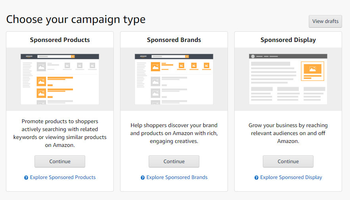Click the Sponsored Products description text

[x=60, y=133]
